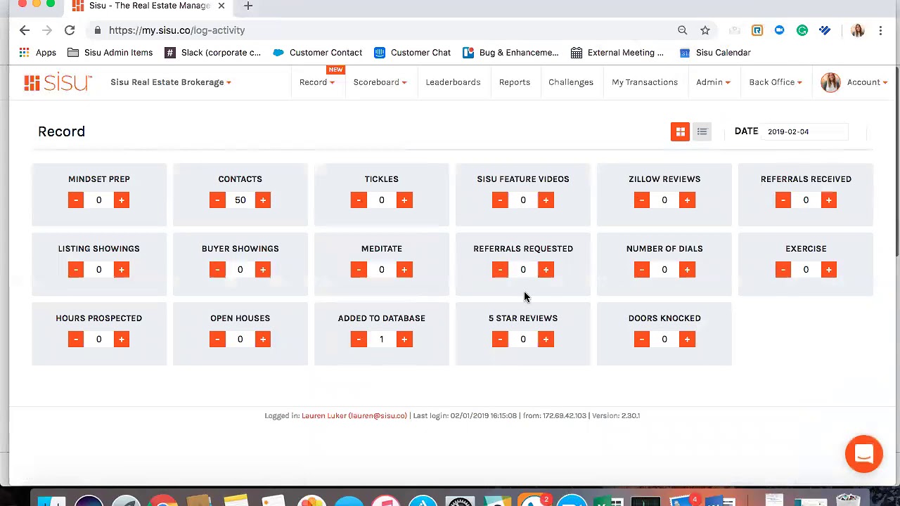
Task: Expand the Admin dropdown menu
Action: pyautogui.click(x=713, y=82)
